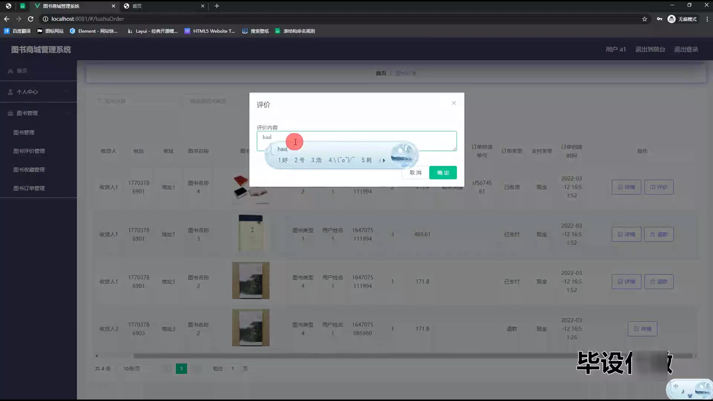Click the horizontal table scrollbar

pos(412,356)
